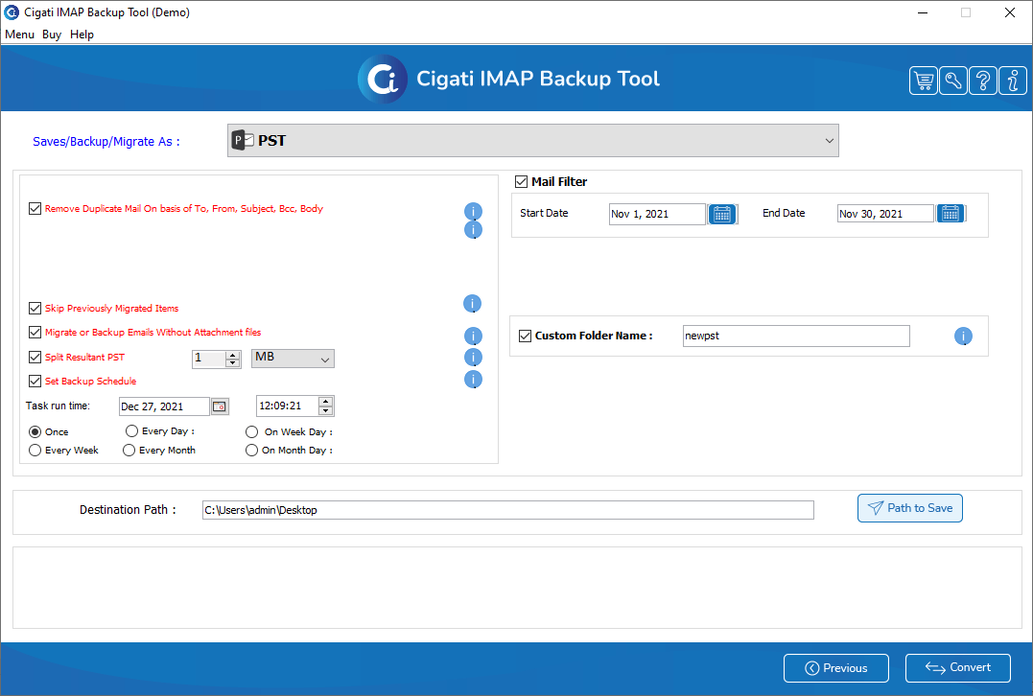1033x696 pixels.
Task: Open the Buy menu
Action: [x=52, y=35]
